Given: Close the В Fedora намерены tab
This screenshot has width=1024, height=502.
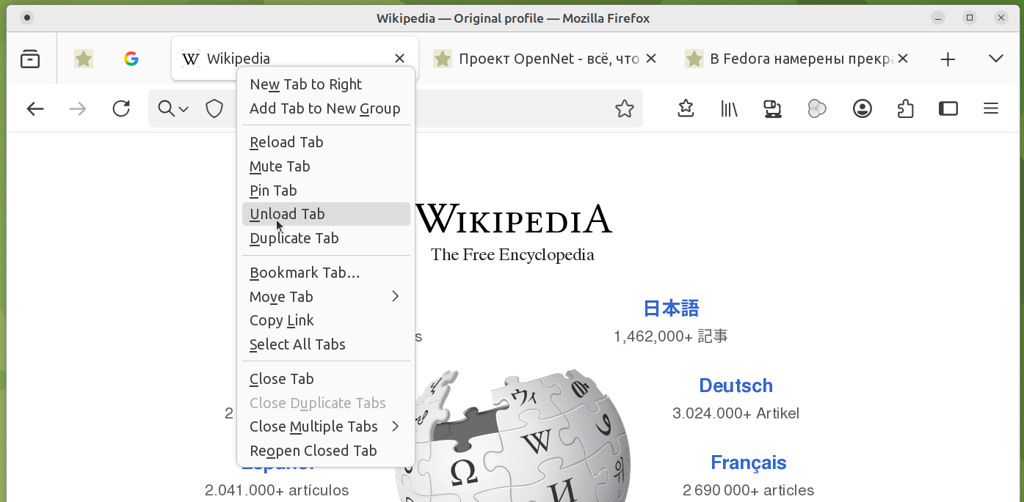Looking at the screenshot, I should coord(903,59).
